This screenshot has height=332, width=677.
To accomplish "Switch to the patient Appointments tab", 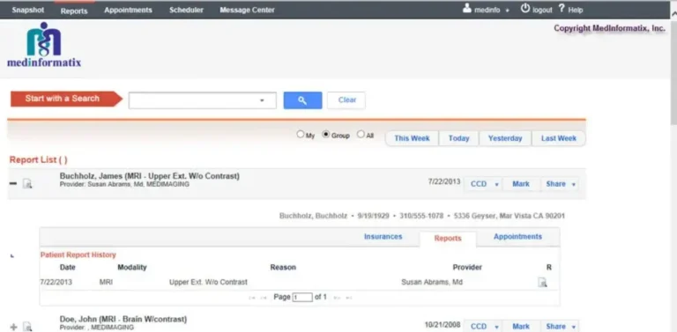I will pyautogui.click(x=517, y=237).
